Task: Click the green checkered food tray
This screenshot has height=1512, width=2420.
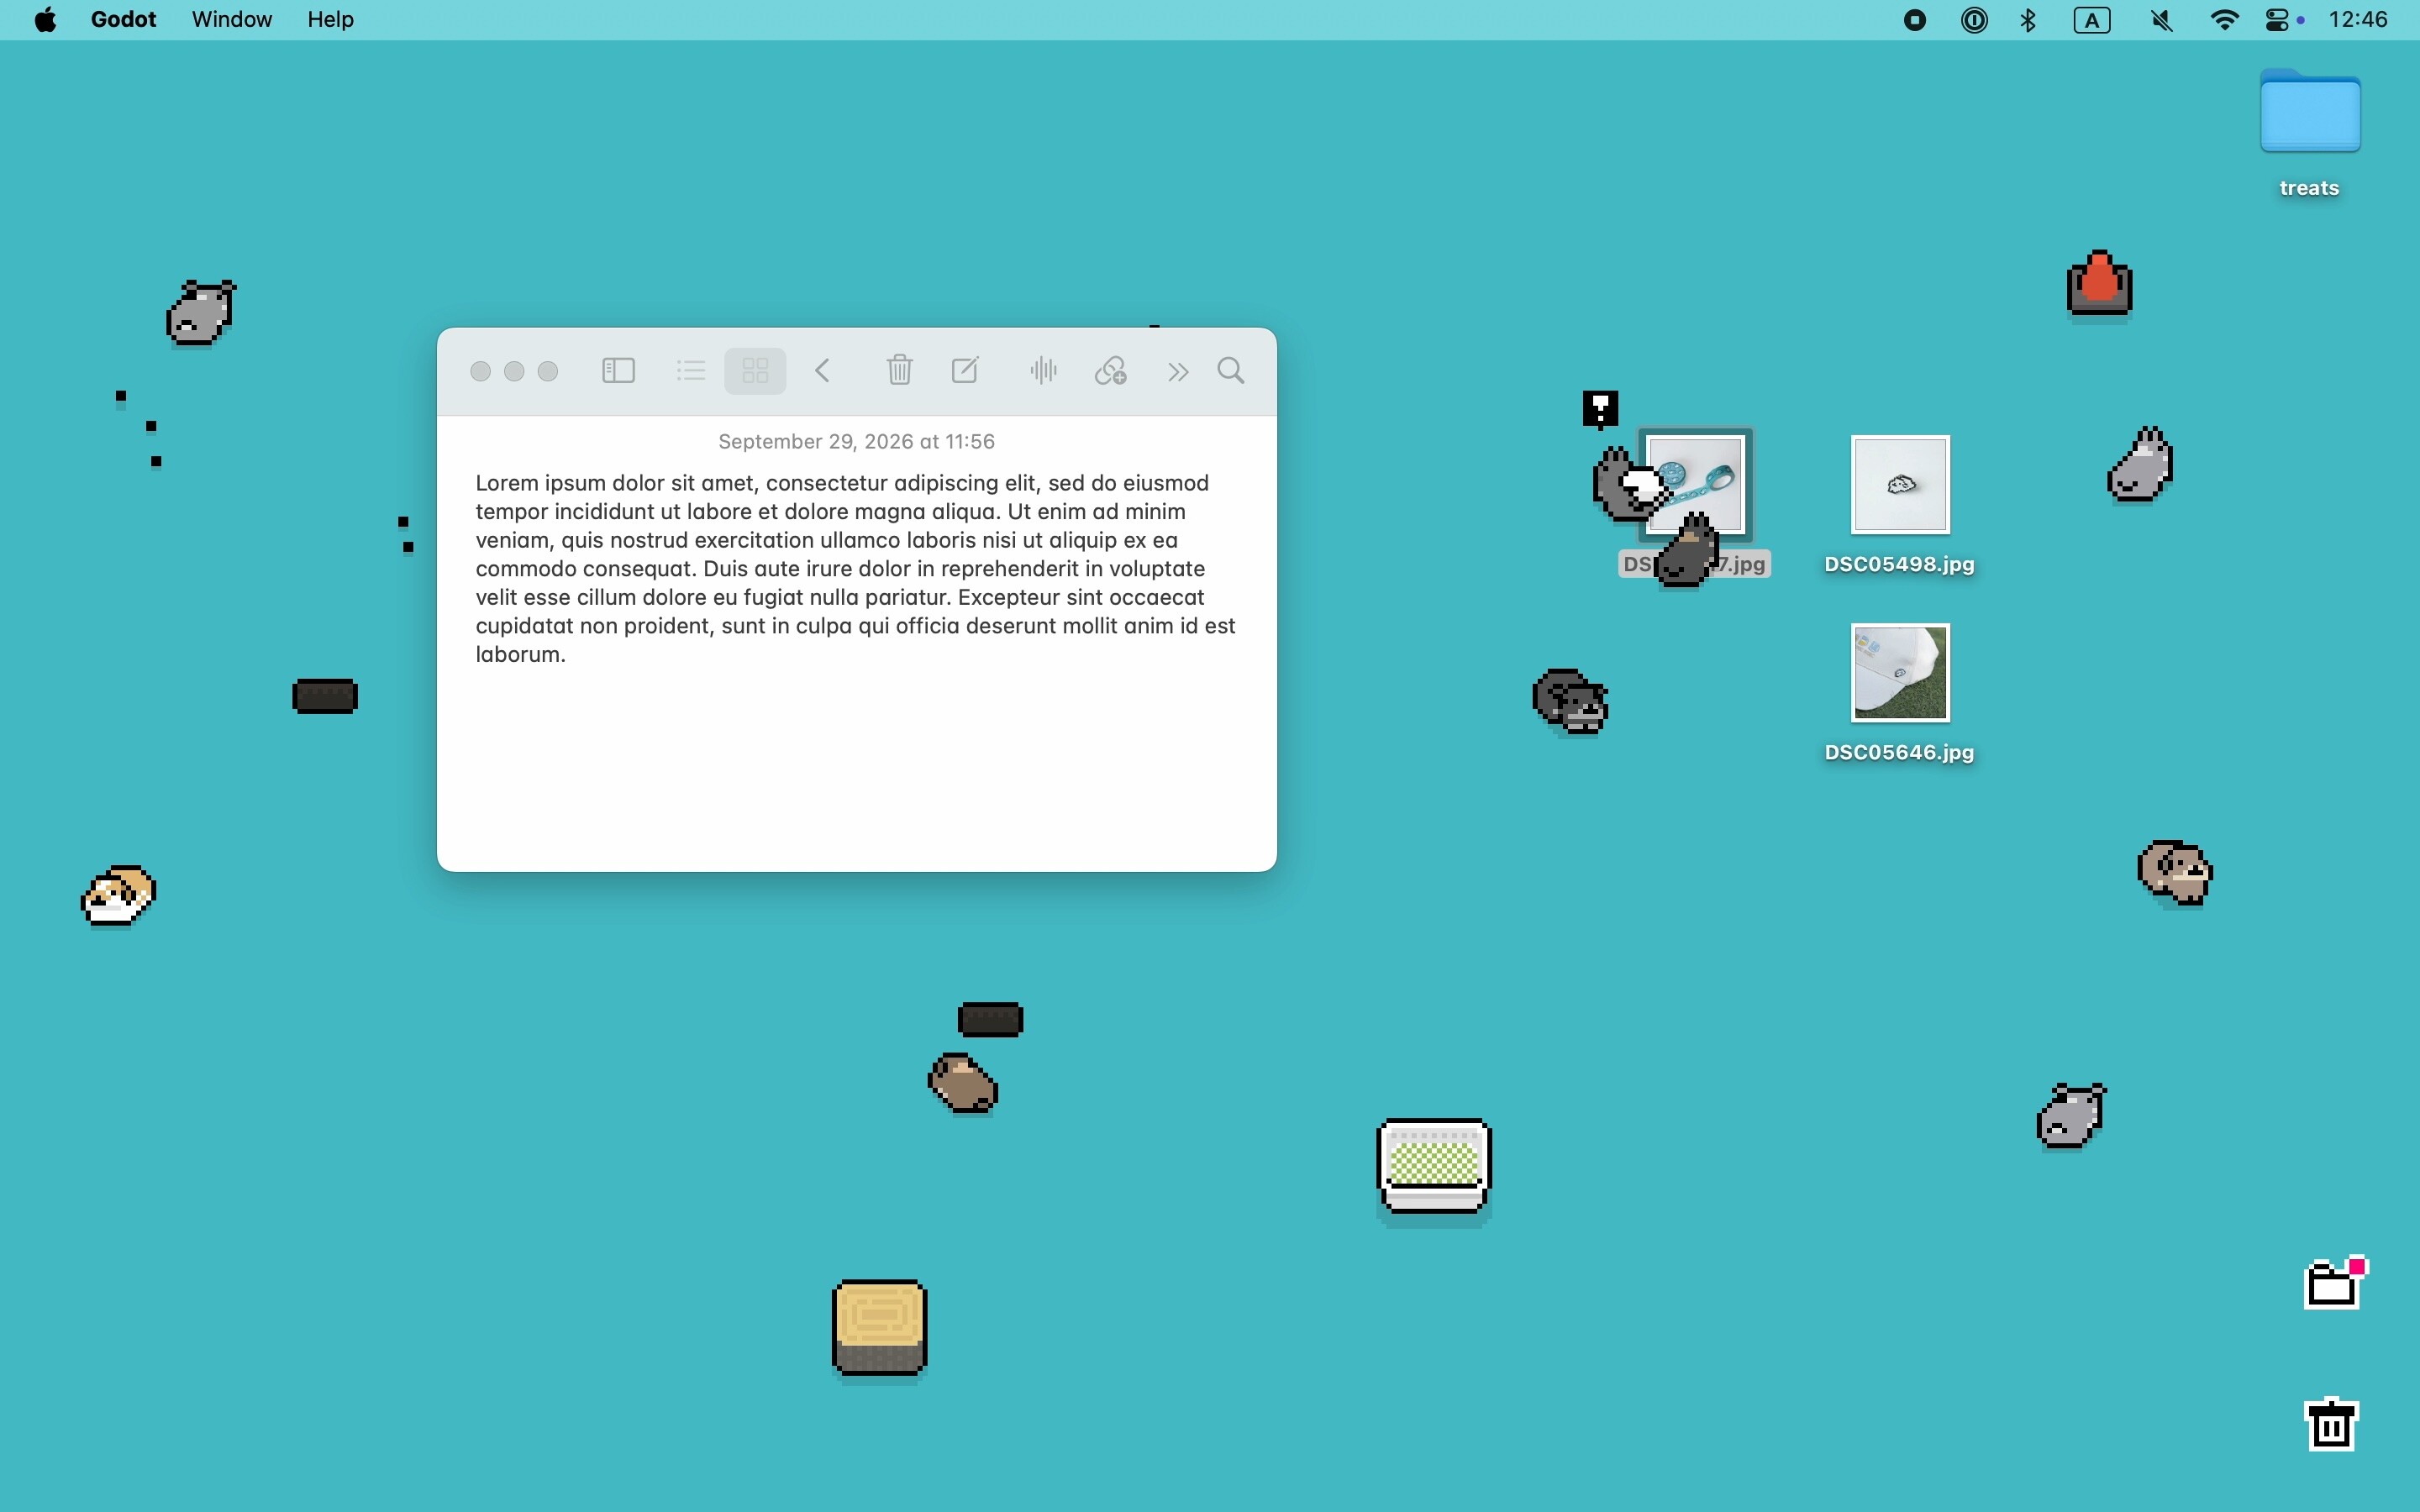Action: tap(1434, 1166)
